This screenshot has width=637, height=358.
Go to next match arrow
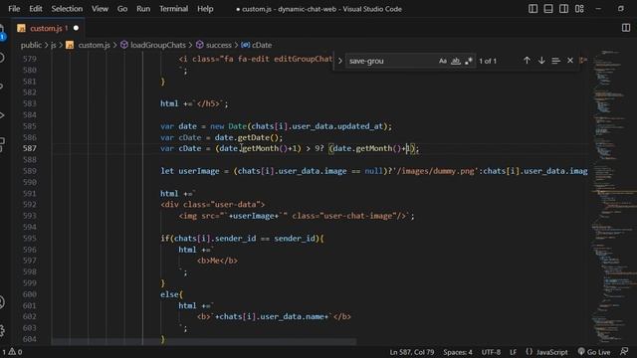(541, 61)
